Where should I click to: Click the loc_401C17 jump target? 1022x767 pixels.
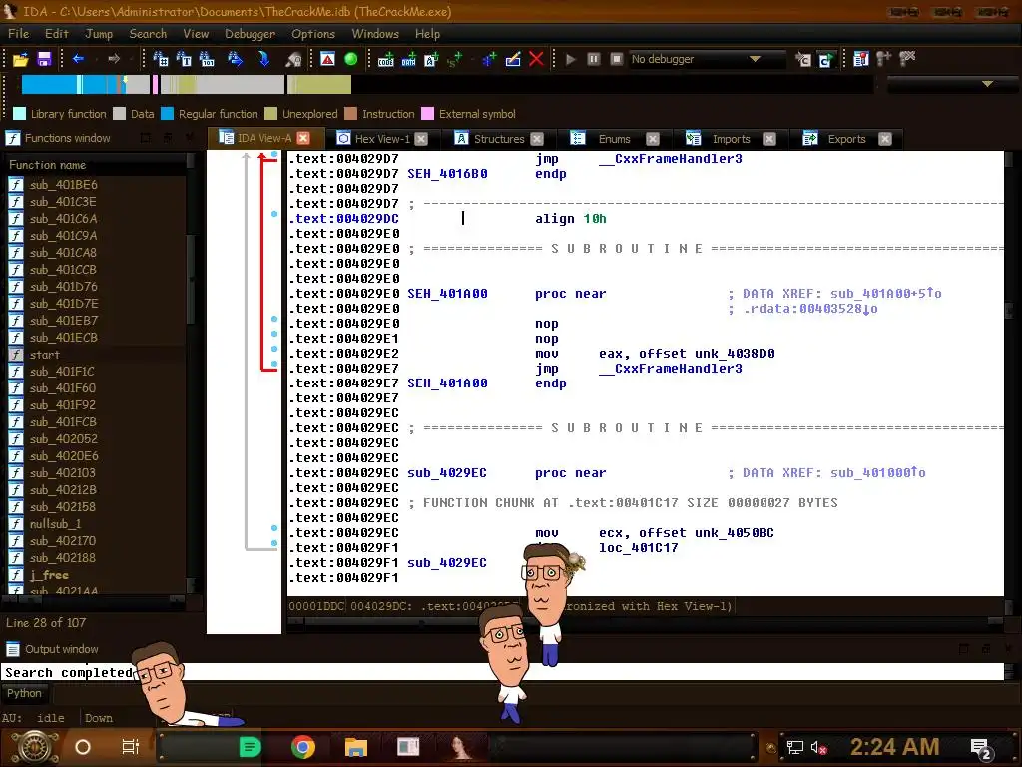[639, 548]
